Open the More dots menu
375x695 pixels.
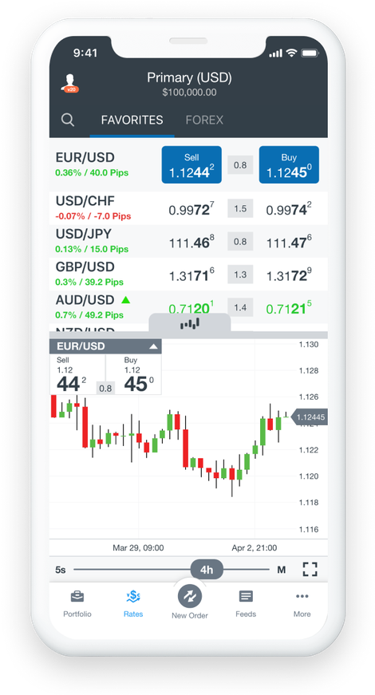[x=302, y=596]
